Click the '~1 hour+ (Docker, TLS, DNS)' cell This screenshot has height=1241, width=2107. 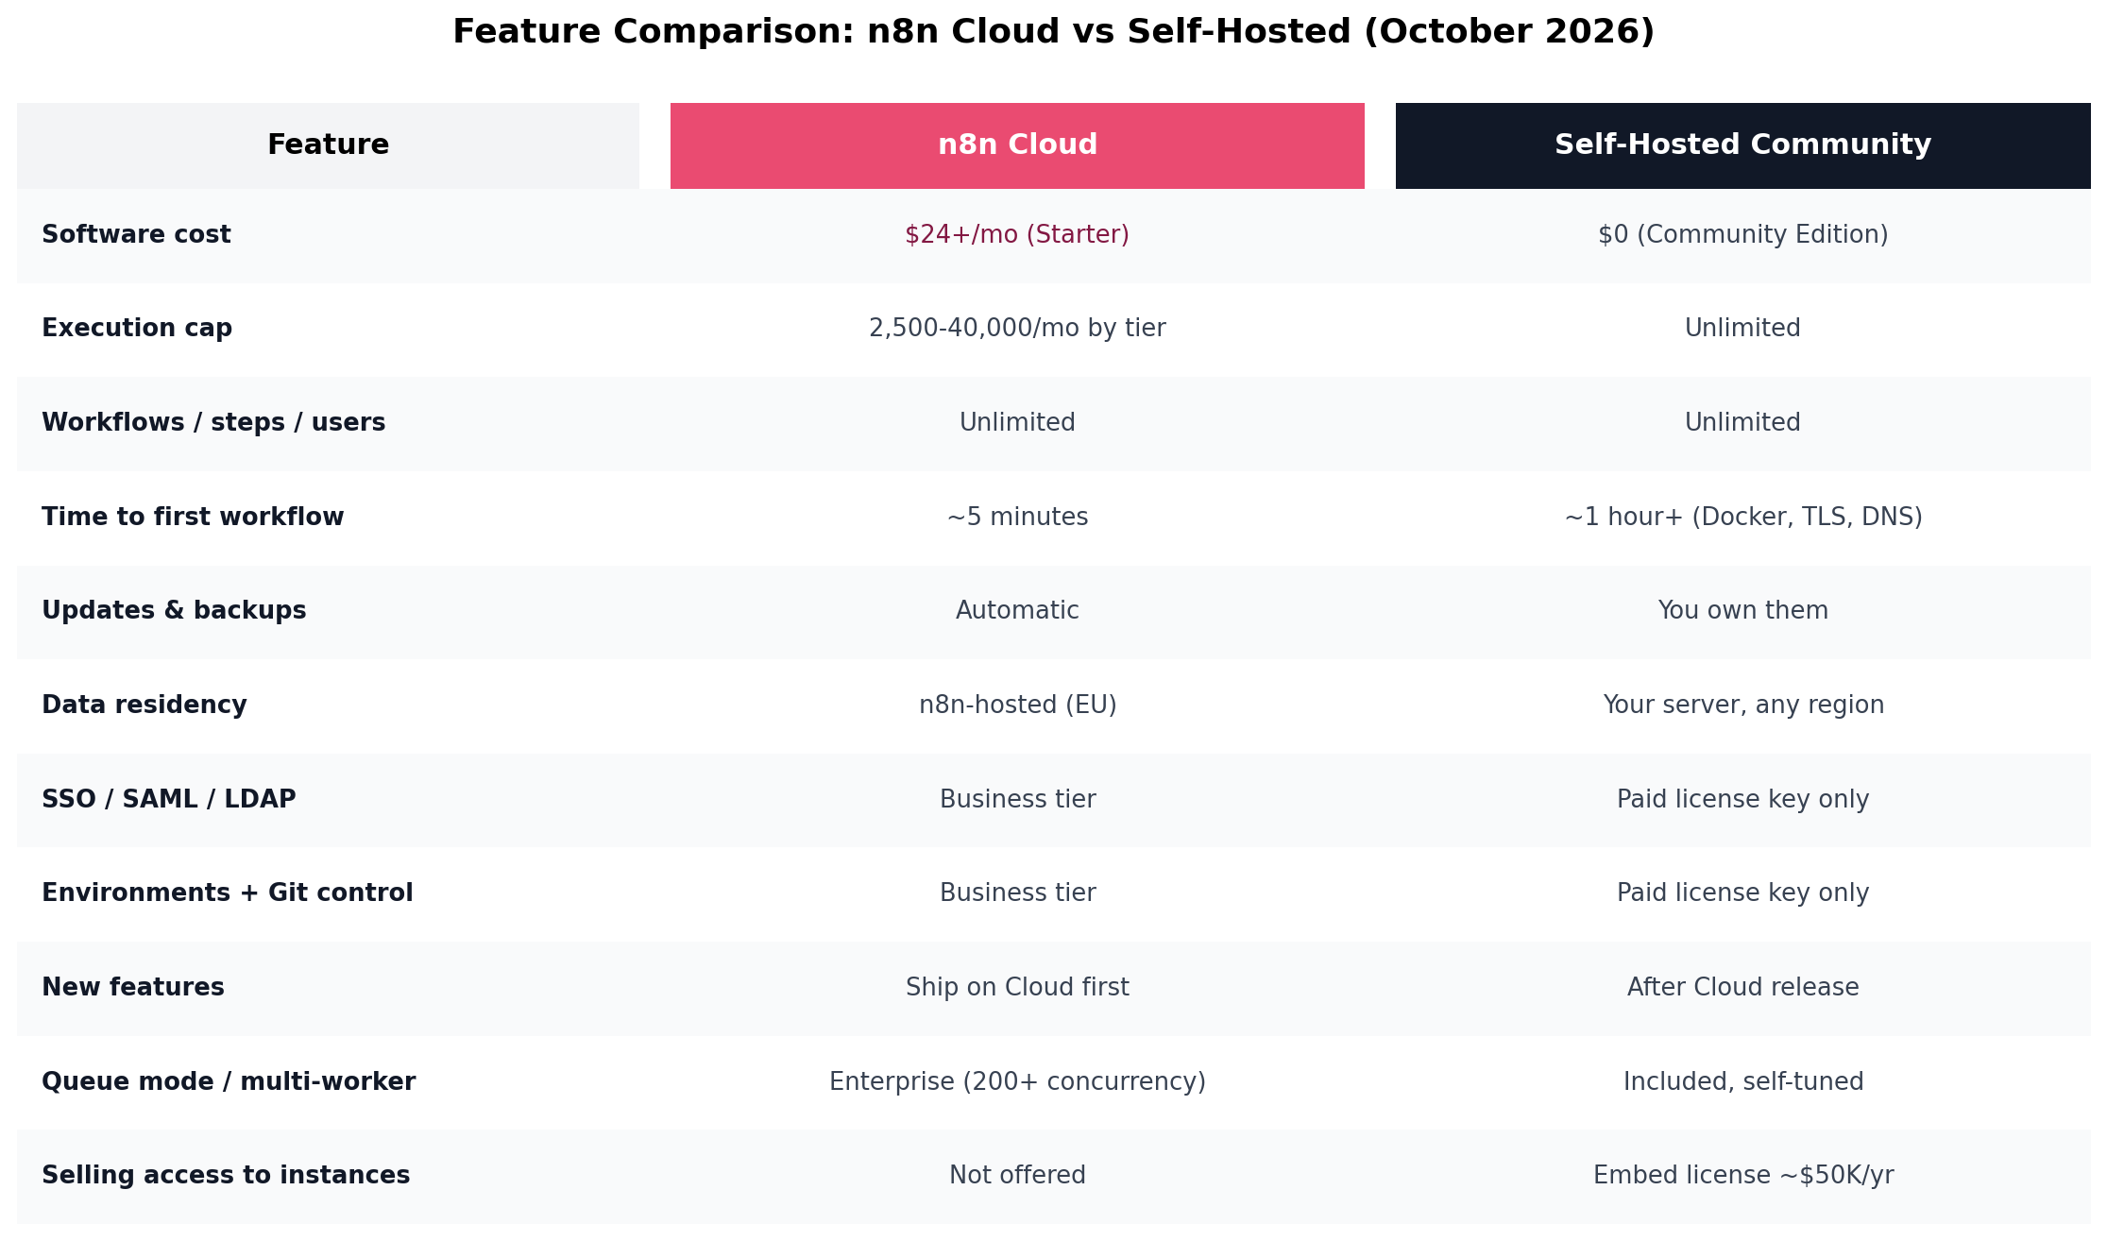(1742, 518)
